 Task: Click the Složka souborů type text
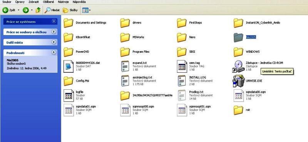(x=16, y=63)
